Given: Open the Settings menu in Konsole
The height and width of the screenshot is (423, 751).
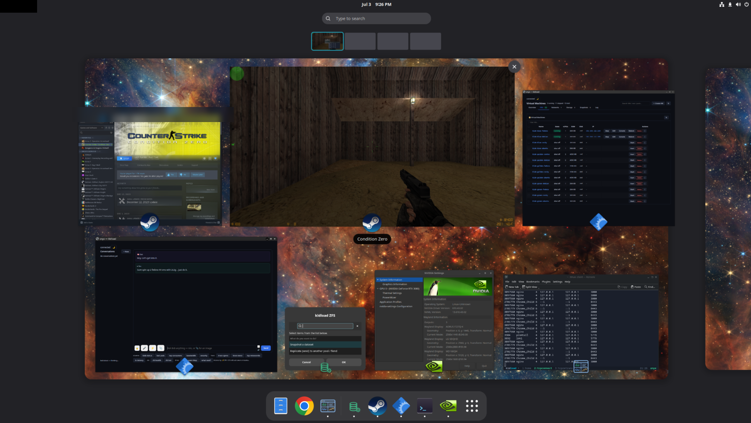Looking at the screenshot, I should pos(558,282).
